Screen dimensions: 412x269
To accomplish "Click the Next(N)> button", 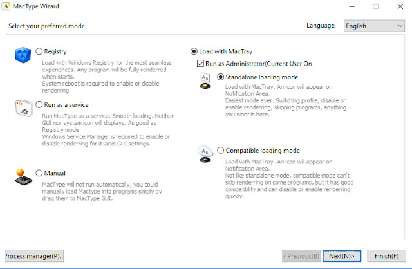I will [x=342, y=256].
